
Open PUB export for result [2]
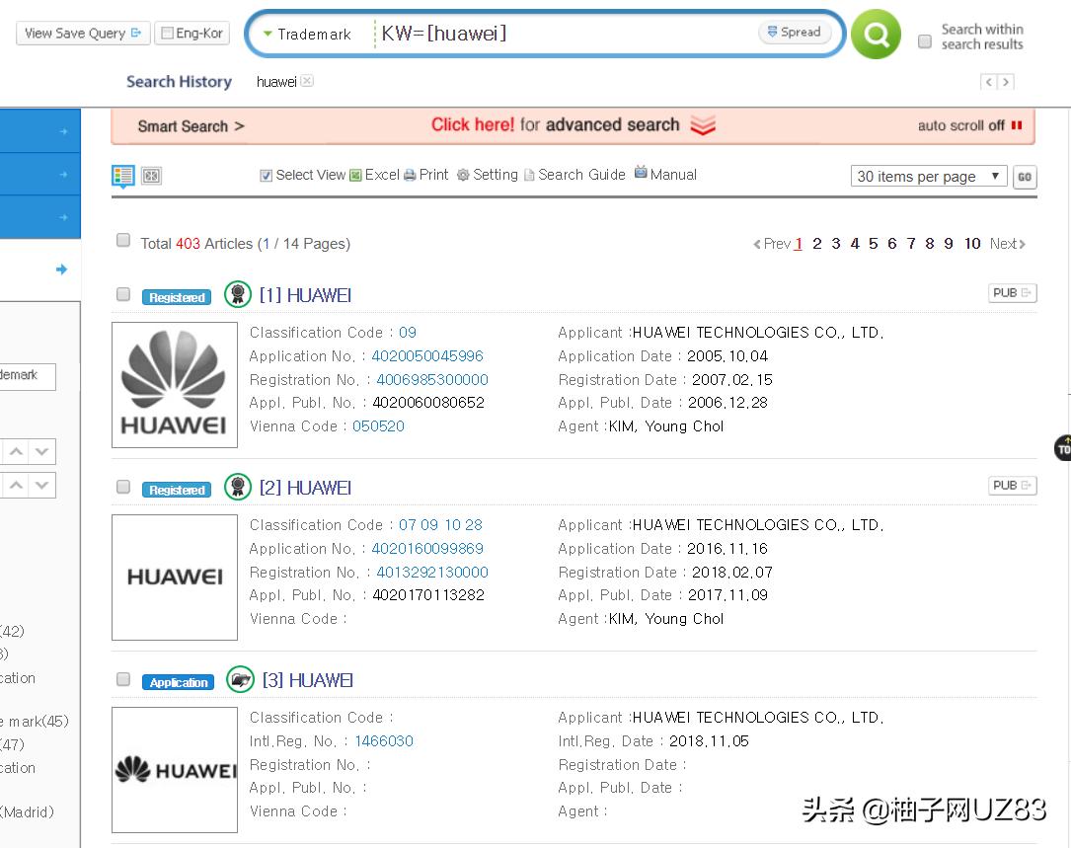pos(1012,486)
